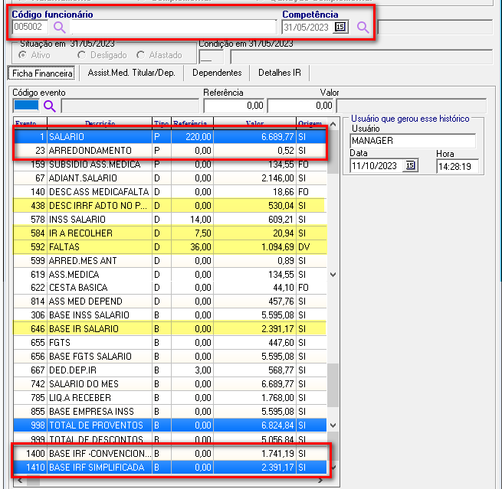Select the BASE INSS SALARIO row
Screen dimensions: 502x489
pyautogui.click(x=169, y=315)
